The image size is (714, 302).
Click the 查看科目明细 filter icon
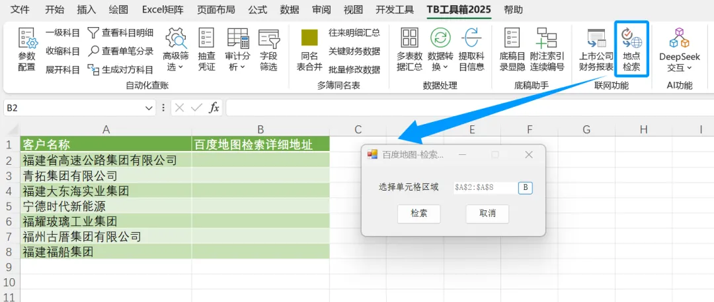click(93, 32)
